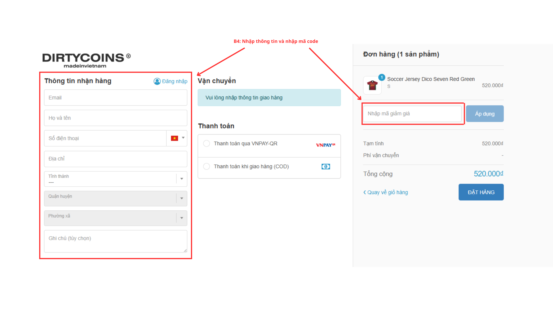Click the Vietnam flag icon
This screenshot has width=553, height=311.
coord(174,138)
